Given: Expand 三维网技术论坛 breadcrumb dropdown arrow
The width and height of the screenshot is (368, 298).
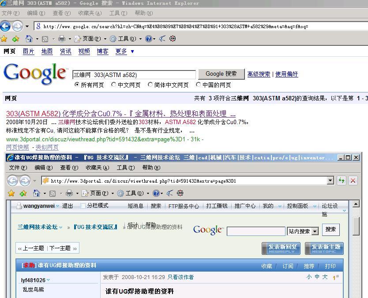Looking at the screenshot, I should point(60,227).
